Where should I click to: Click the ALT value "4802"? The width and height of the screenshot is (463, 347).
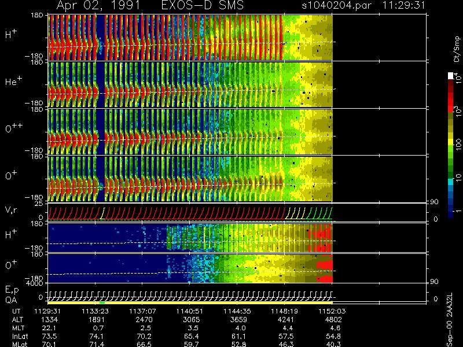333,320
